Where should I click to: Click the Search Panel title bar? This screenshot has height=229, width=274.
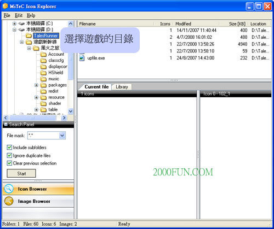[38, 125]
